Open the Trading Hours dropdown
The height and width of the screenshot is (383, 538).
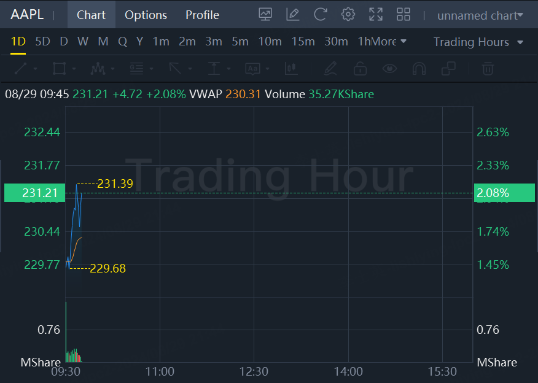click(x=478, y=42)
